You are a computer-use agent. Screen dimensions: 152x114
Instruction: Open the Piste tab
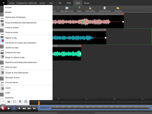[x=51, y=3]
